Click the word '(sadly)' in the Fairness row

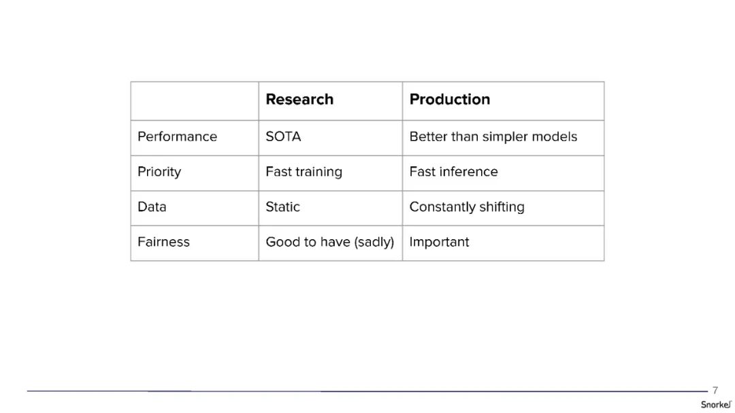(x=374, y=242)
